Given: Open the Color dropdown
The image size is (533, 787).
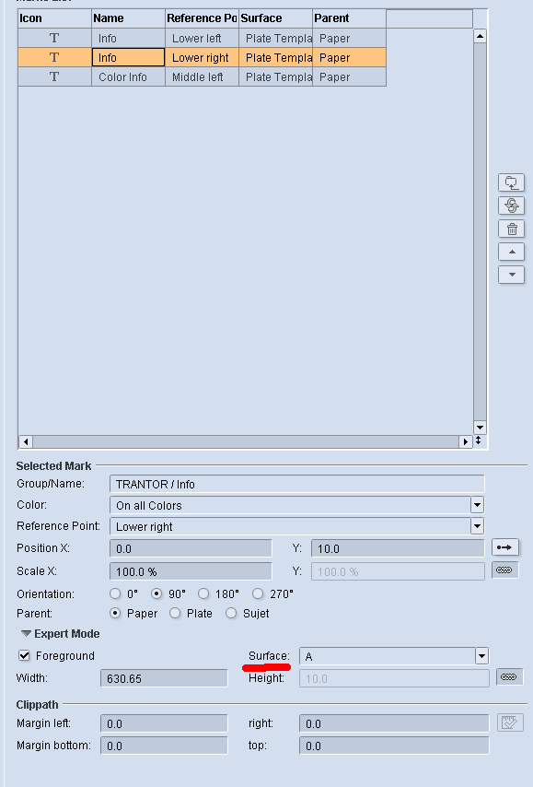Looking at the screenshot, I should point(478,505).
